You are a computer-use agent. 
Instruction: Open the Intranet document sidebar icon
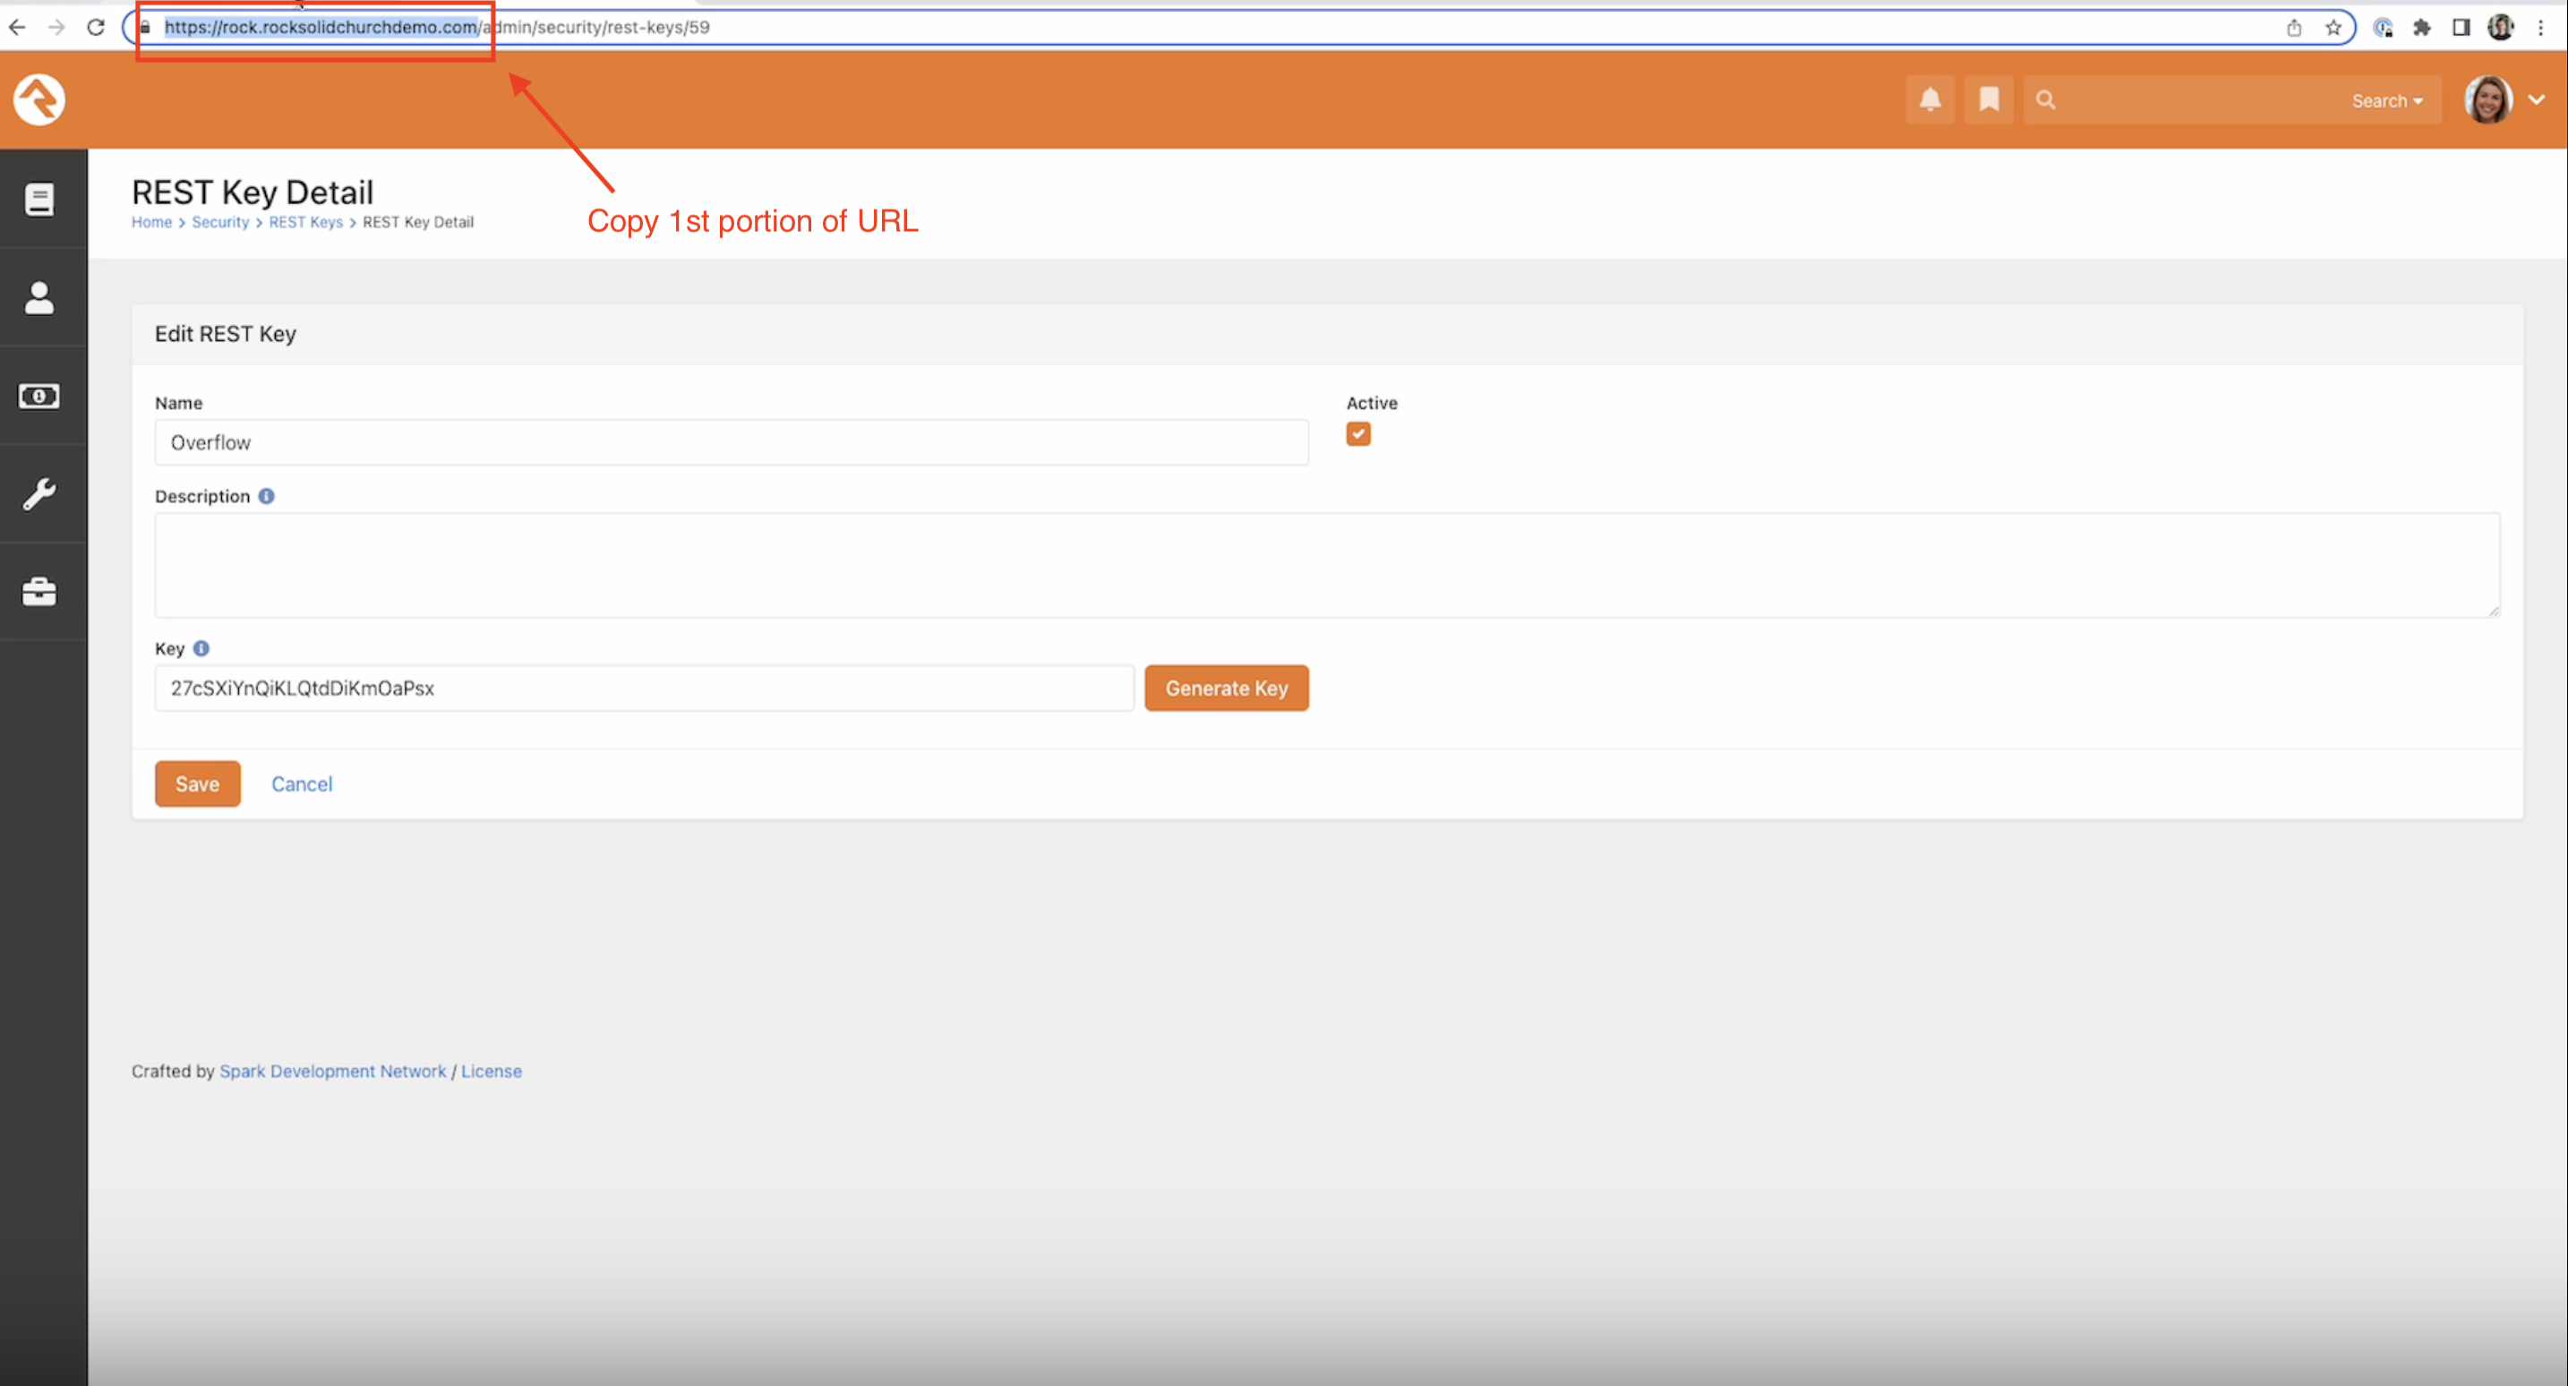[x=40, y=200]
